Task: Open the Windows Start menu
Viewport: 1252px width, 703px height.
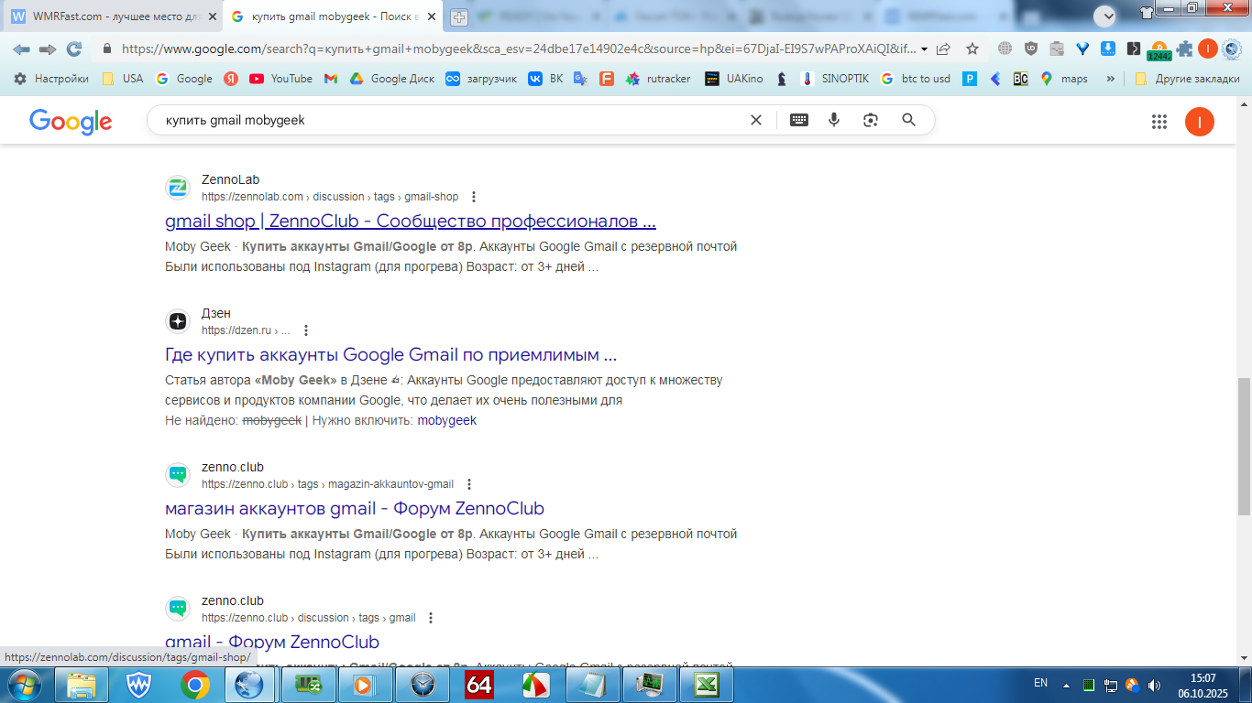Action: coord(23,684)
